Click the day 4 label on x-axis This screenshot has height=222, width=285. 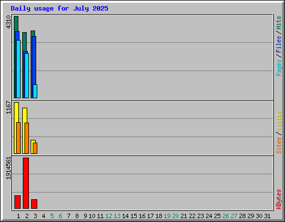tap(43, 216)
